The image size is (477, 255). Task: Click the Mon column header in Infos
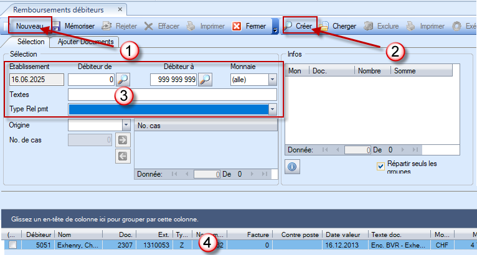[297, 71]
